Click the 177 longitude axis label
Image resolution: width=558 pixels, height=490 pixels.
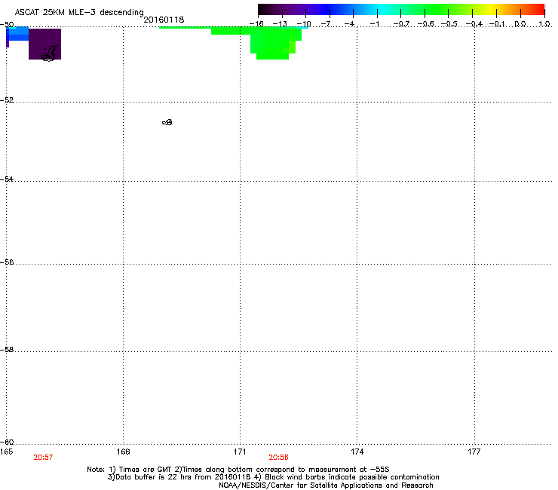(x=474, y=452)
